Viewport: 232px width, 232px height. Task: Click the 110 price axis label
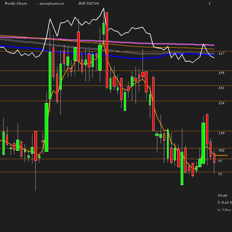pyautogui.click(x=221, y=133)
